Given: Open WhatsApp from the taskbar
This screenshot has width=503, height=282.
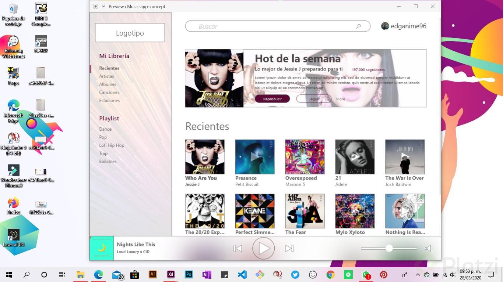Looking at the screenshot, I should pyautogui.click(x=366, y=274).
